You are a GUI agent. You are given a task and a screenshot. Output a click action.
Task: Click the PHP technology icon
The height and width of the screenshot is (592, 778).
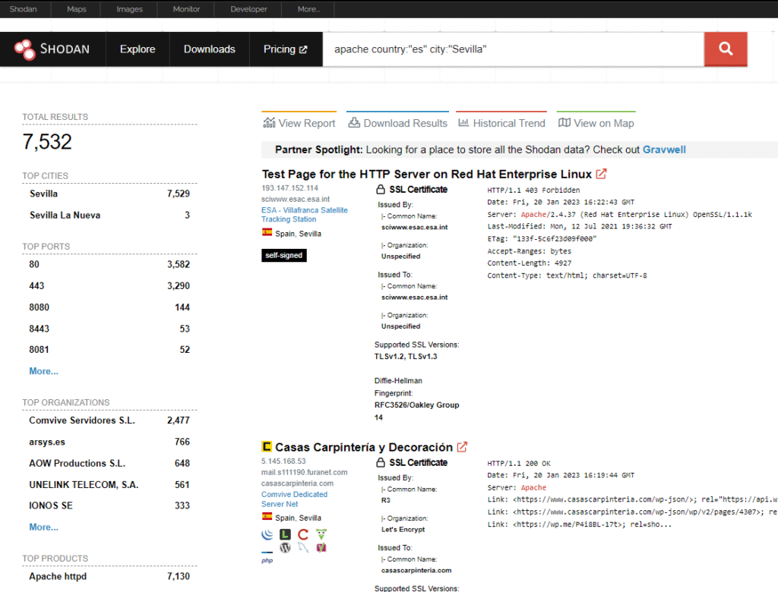click(x=267, y=561)
